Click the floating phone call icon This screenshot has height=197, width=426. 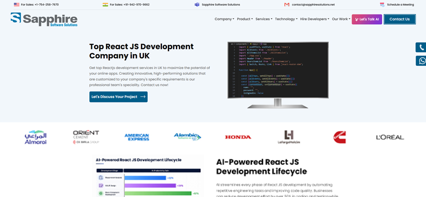pyautogui.click(x=421, y=47)
